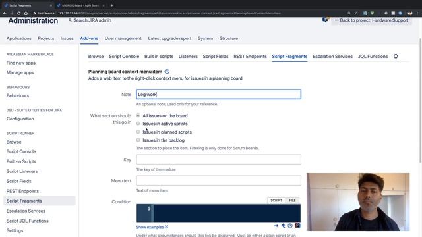Select FILE mode for Condition

pyautogui.click(x=292, y=200)
